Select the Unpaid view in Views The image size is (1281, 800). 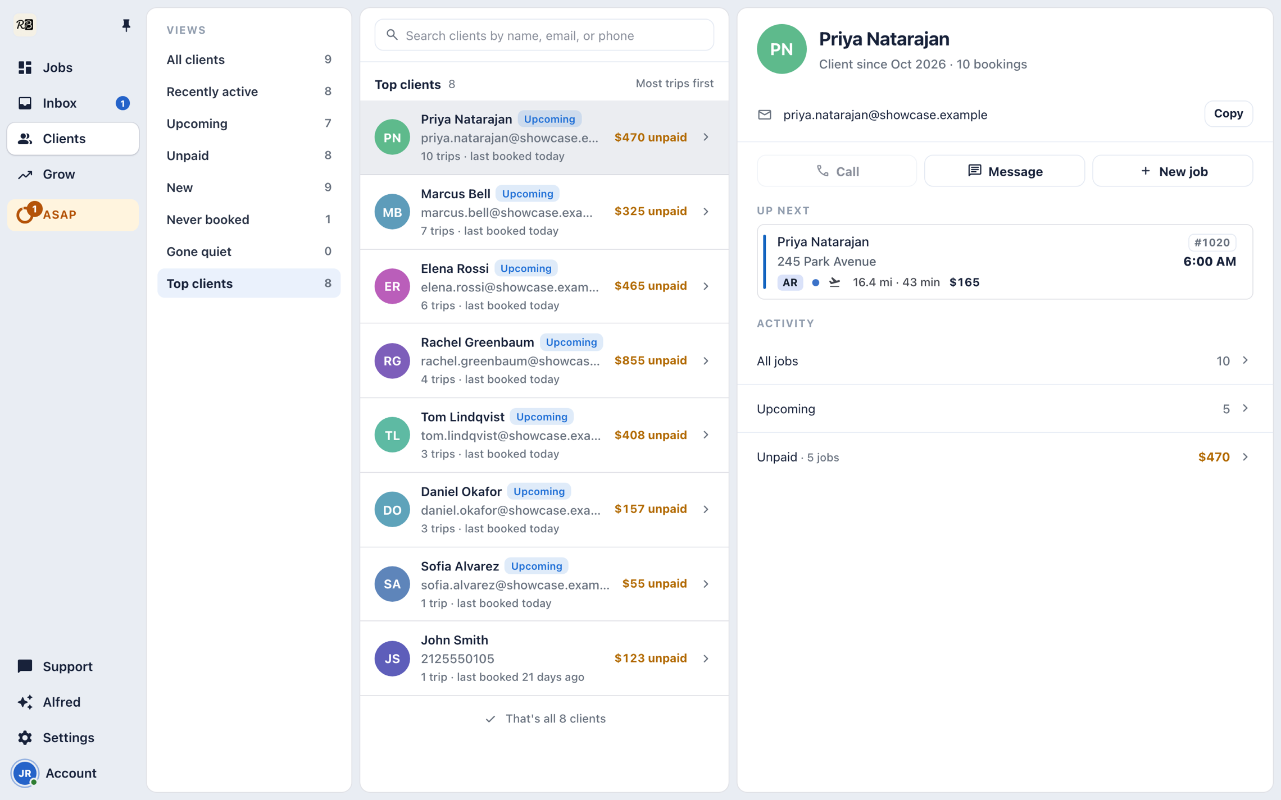coord(249,156)
